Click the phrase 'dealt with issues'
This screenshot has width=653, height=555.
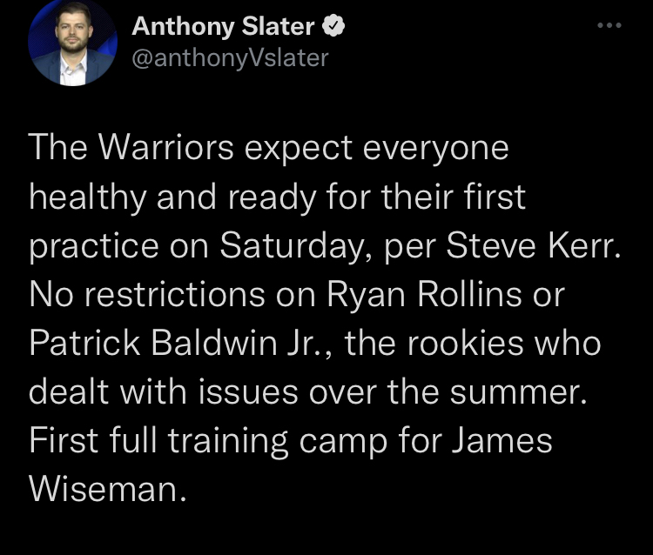164,392
